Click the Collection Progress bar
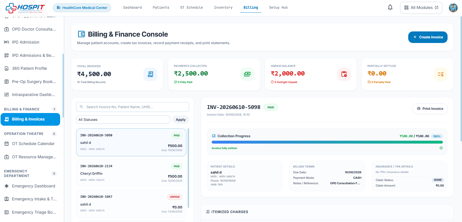Image resolution: width=462 pixels, height=222 pixels. coord(327,142)
